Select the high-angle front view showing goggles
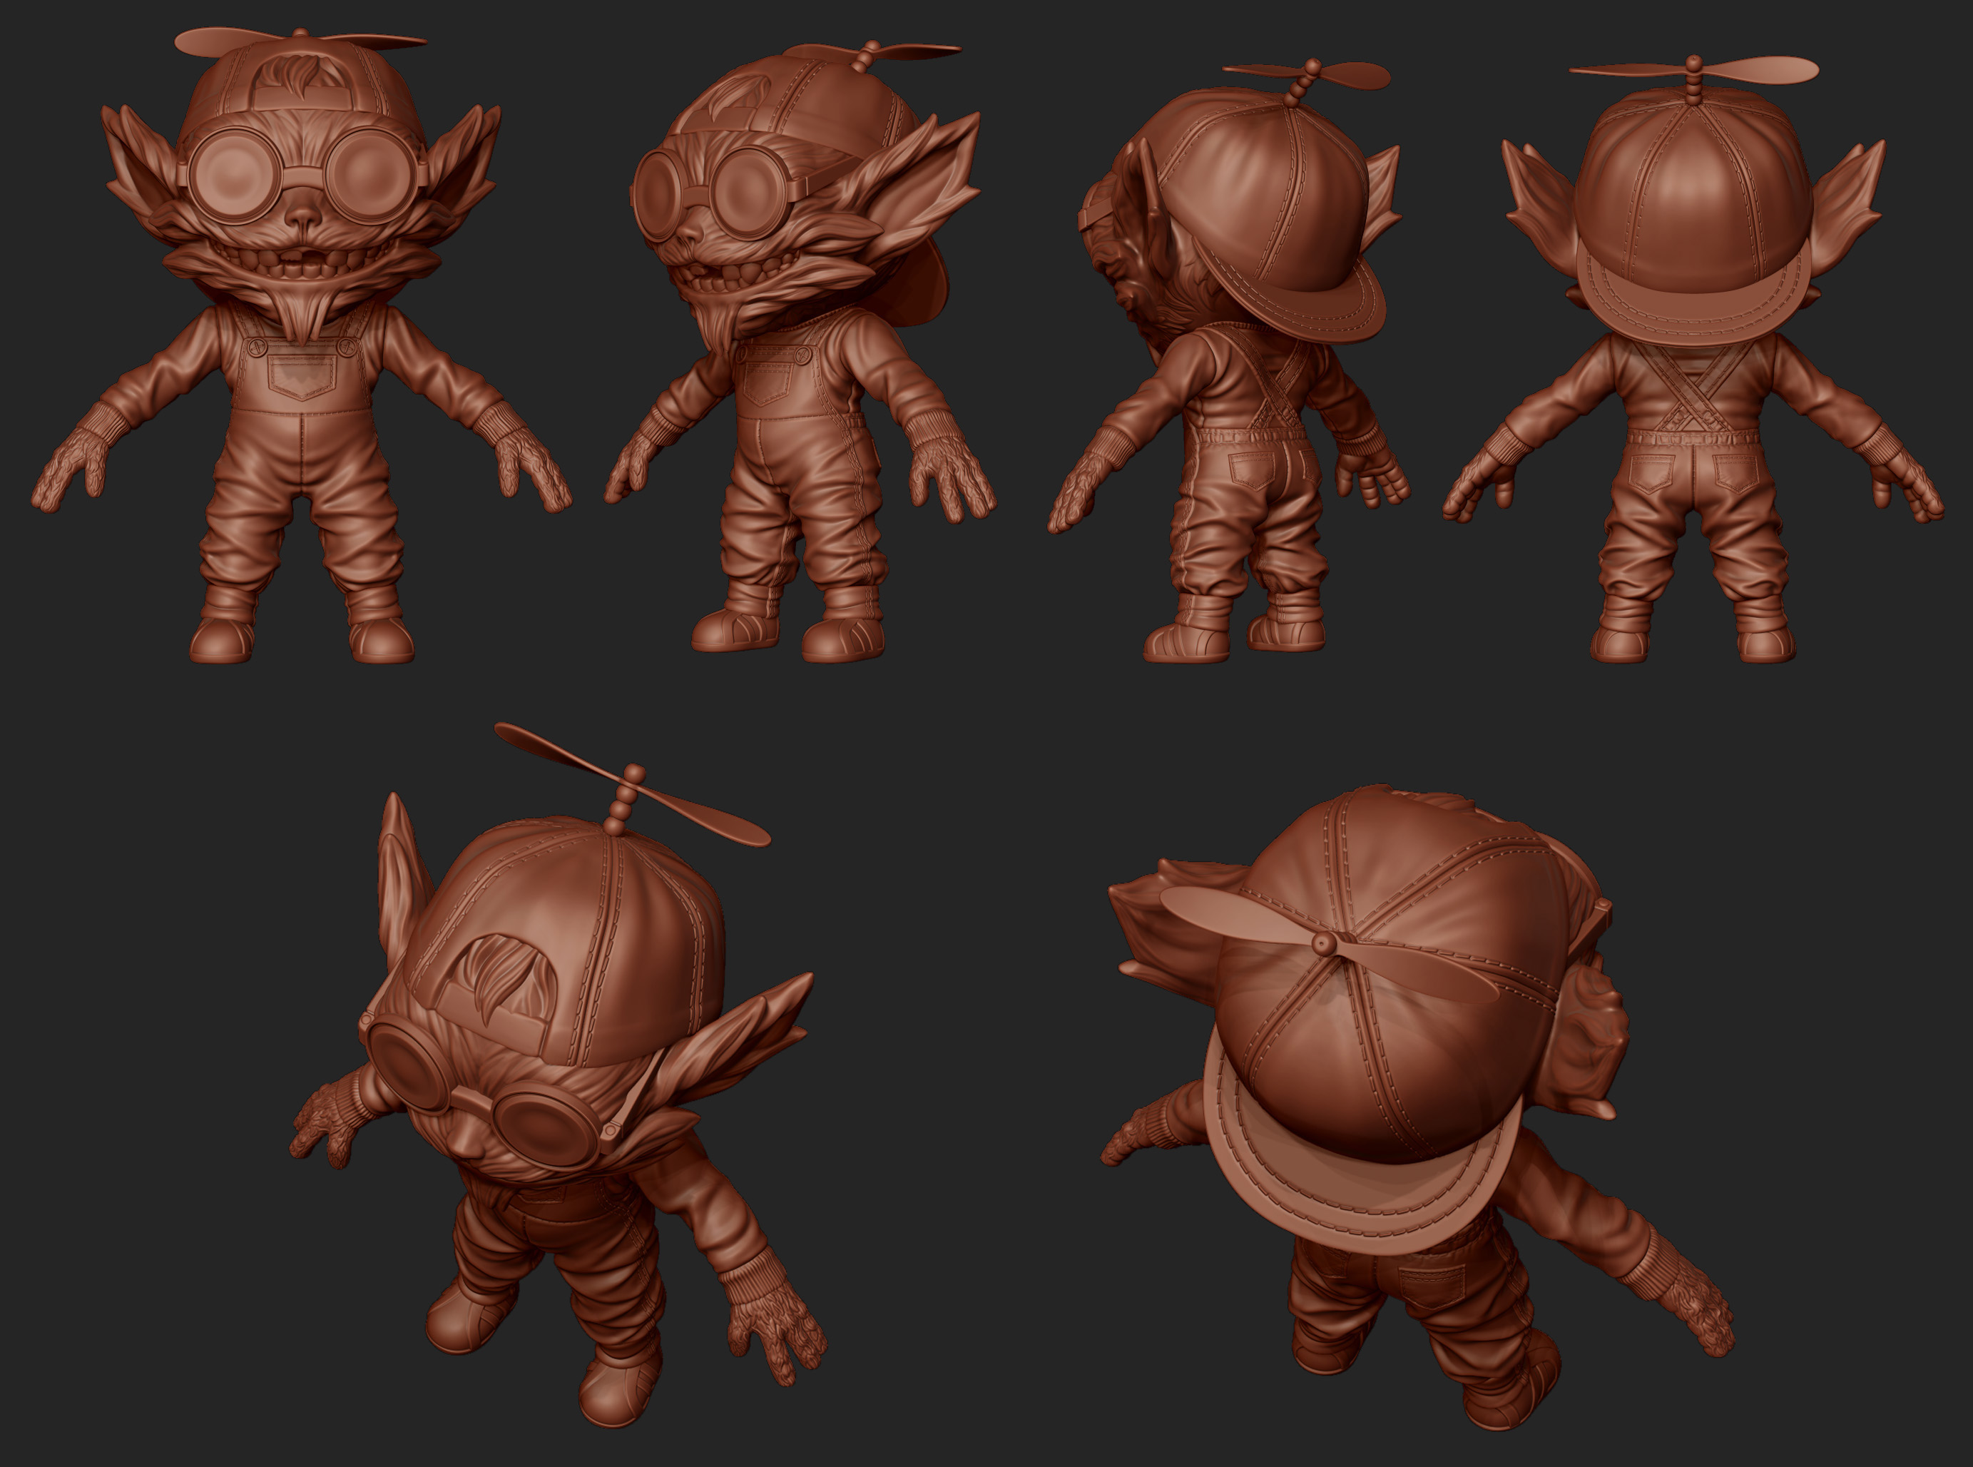Image resolution: width=1973 pixels, height=1467 pixels. pos(559,1075)
